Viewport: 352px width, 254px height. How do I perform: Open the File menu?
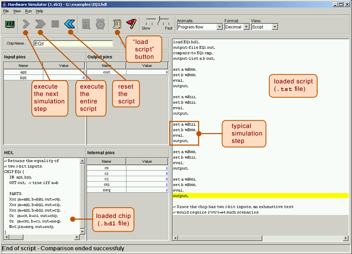[6, 11]
